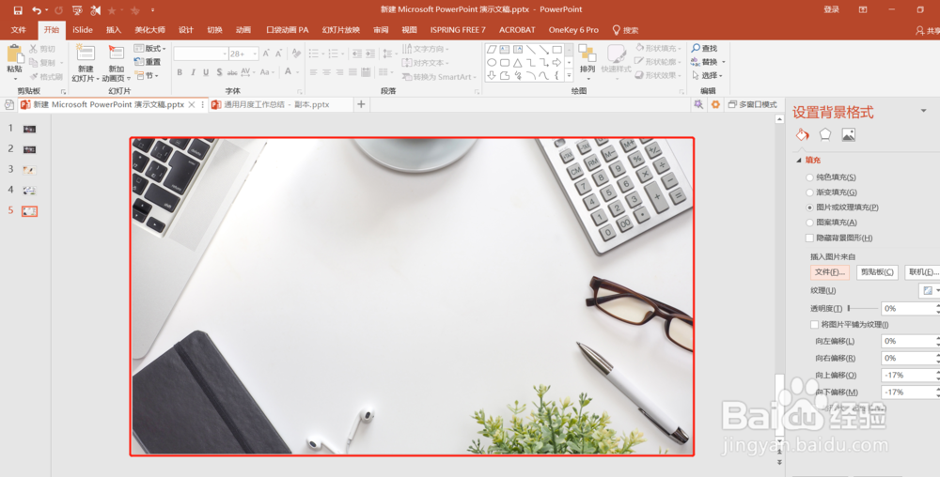
Task: Select the oval shape in shapes gallery
Action: pyautogui.click(x=492, y=62)
